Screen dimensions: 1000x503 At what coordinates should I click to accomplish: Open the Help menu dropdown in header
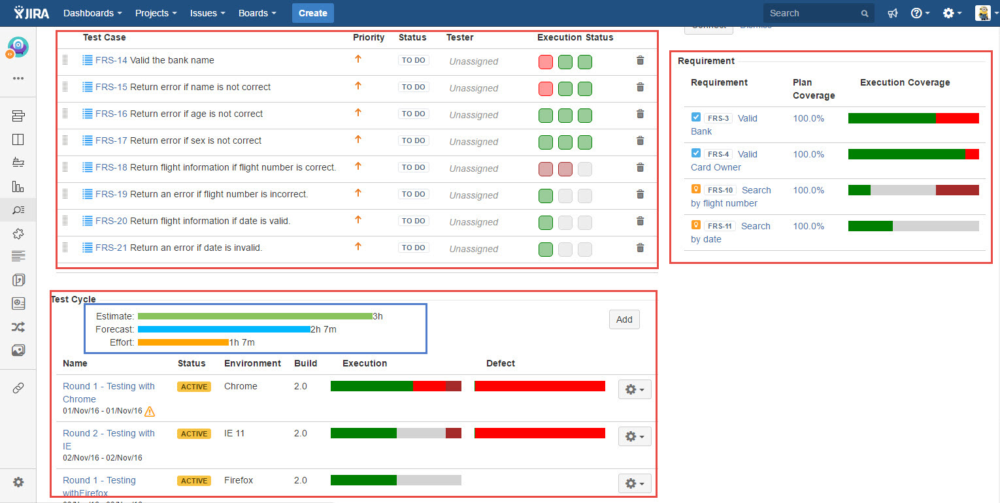click(x=920, y=13)
